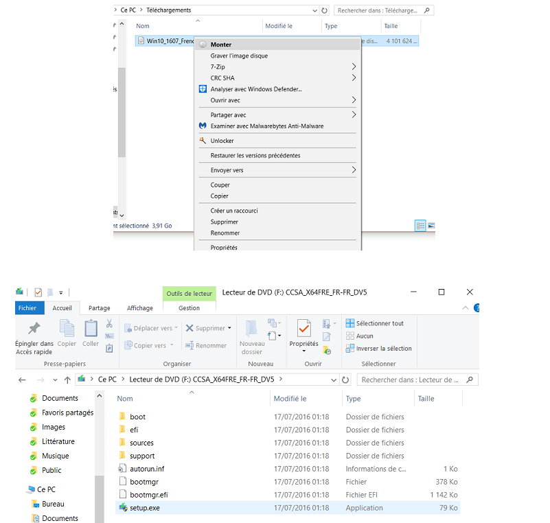550x523 pixels.
Task: Choose Monter in the context menu
Action: 277,45
